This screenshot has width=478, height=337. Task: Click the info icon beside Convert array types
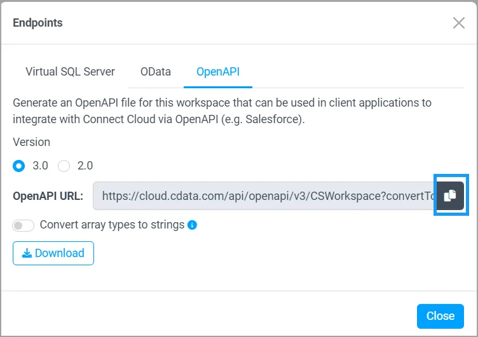click(x=192, y=225)
